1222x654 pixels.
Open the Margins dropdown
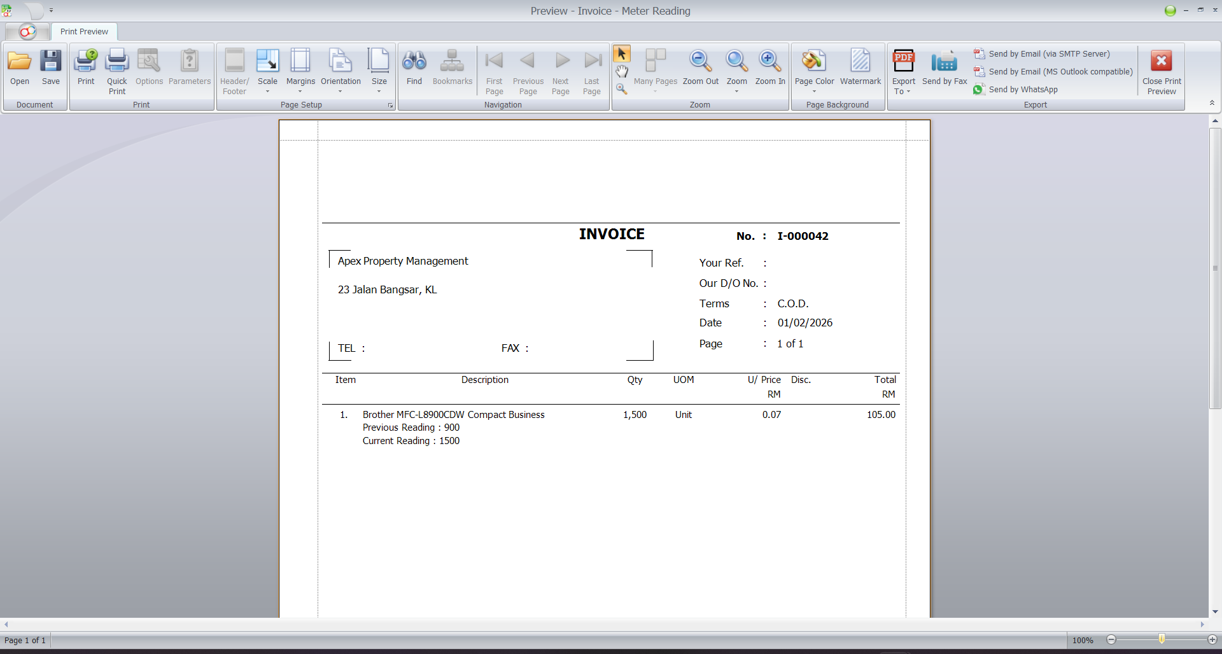[300, 71]
